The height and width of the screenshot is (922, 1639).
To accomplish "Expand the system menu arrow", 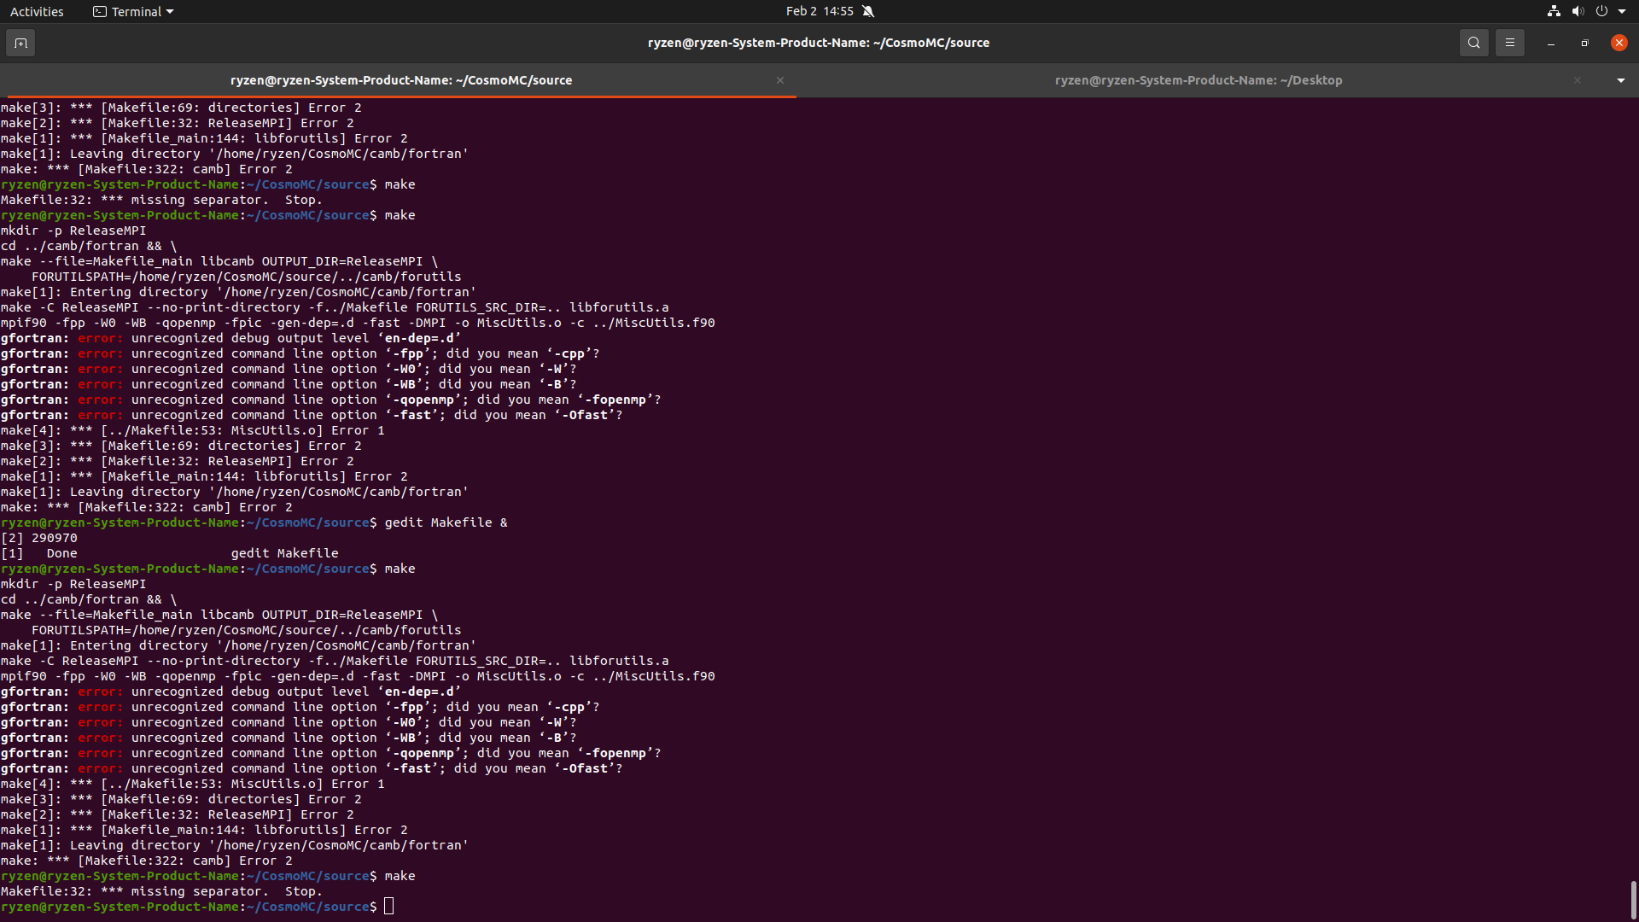I will [x=1622, y=11].
